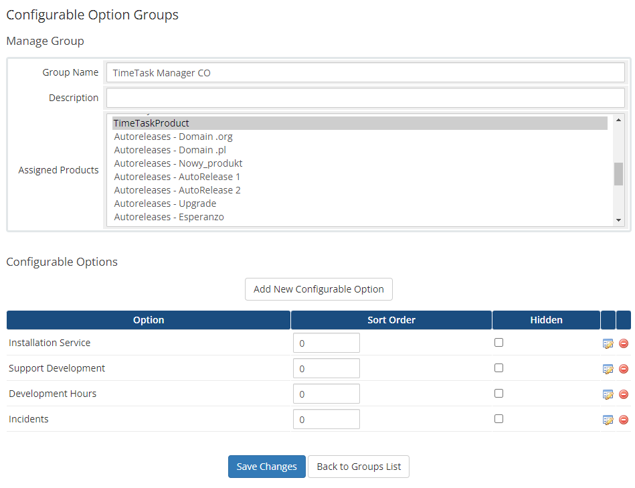Delete the Development Hours option
The width and height of the screenshot is (635, 488).
coord(624,394)
